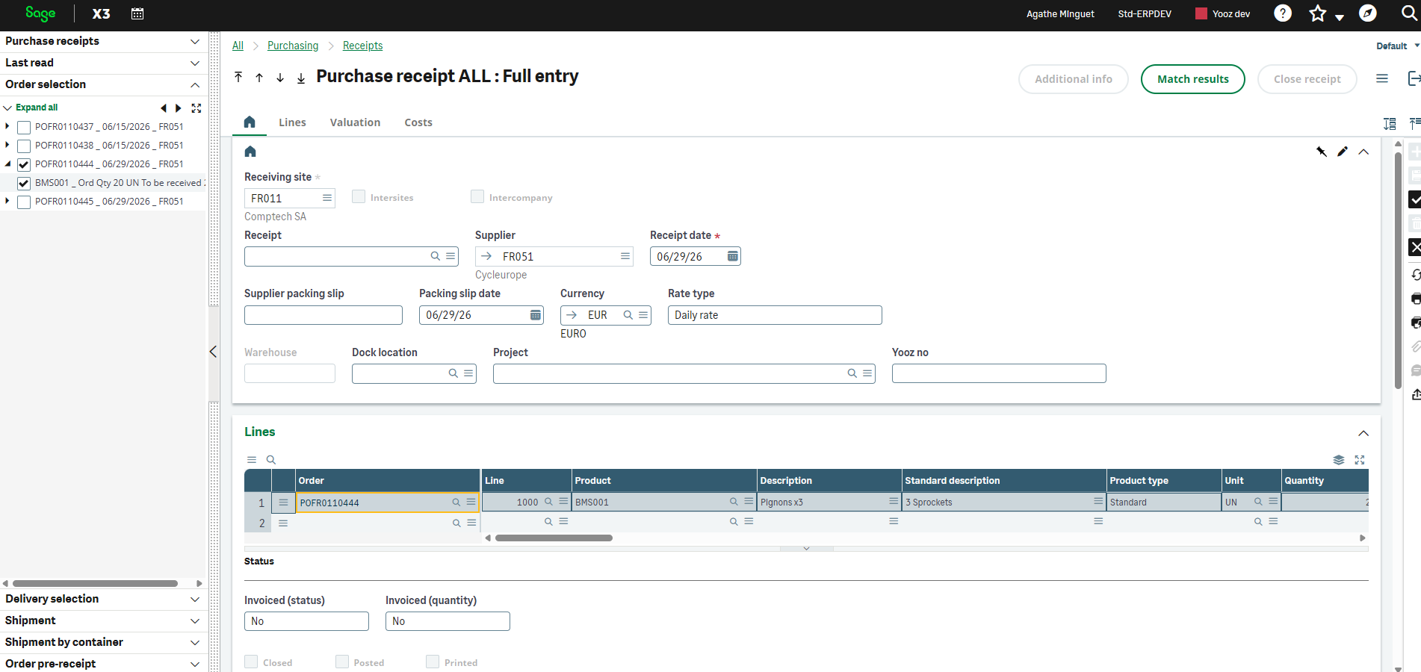Screen dimensions: 1421x672
Task: Click the Lines grid horizontal scrollbar
Action: [x=554, y=538]
